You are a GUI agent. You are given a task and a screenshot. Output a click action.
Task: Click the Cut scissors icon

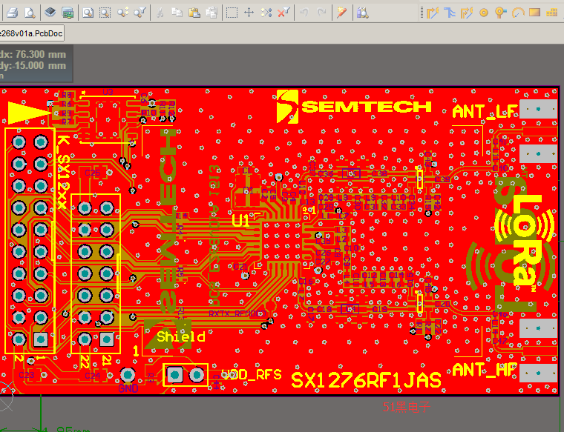(160, 13)
